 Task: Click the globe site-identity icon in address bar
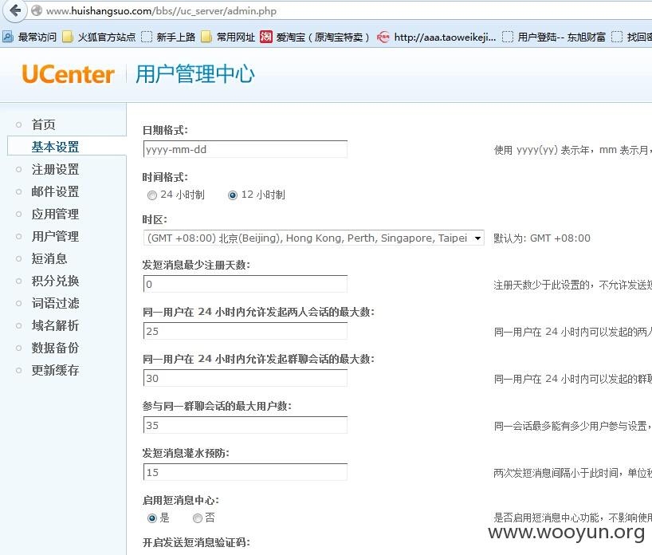tap(37, 10)
